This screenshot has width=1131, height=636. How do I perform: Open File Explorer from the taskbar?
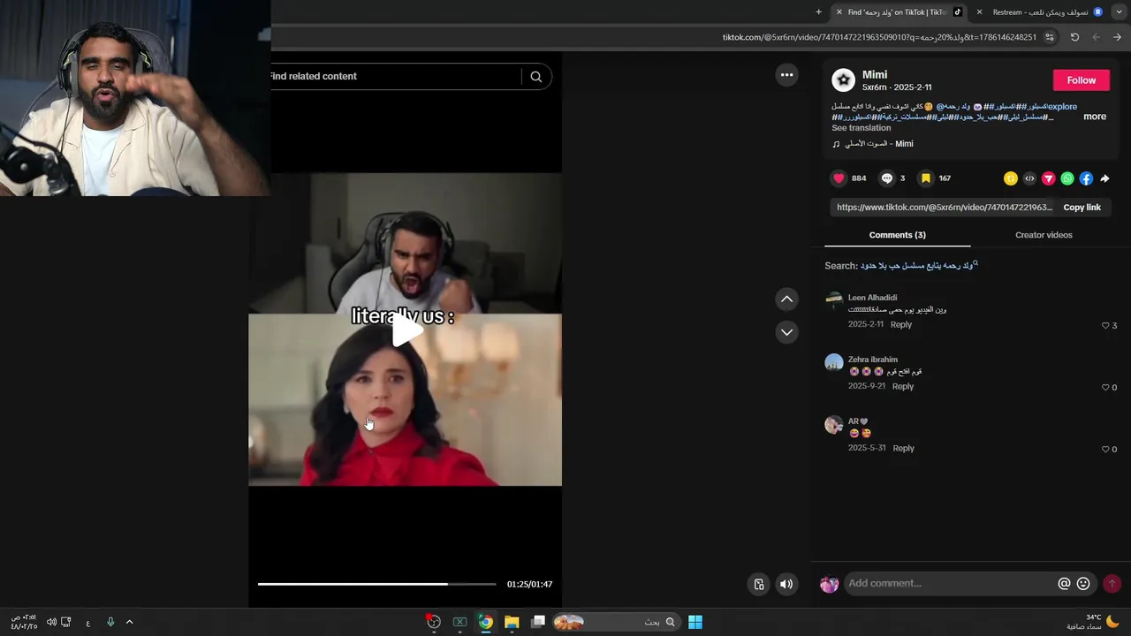pos(512,622)
